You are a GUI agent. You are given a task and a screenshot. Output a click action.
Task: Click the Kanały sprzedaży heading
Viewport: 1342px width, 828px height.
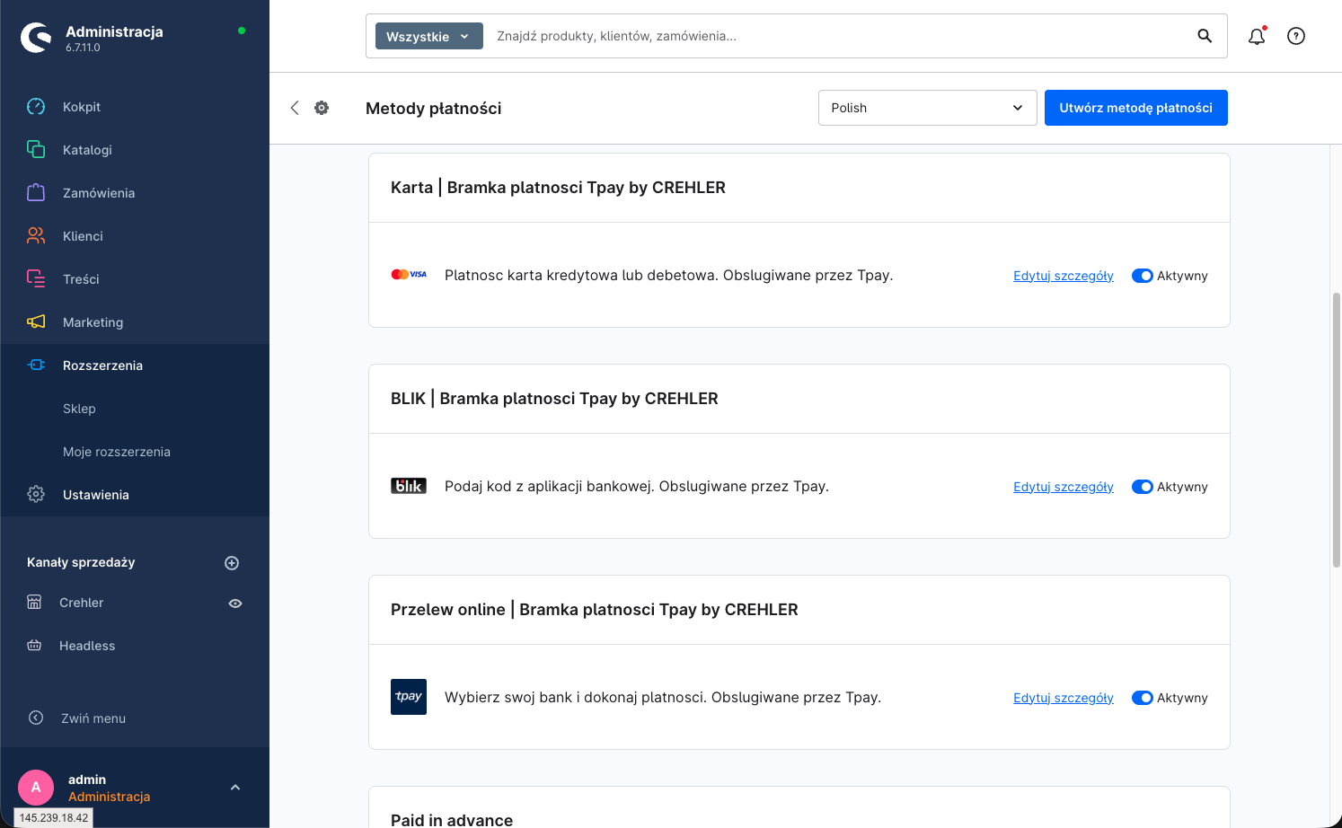coord(81,562)
